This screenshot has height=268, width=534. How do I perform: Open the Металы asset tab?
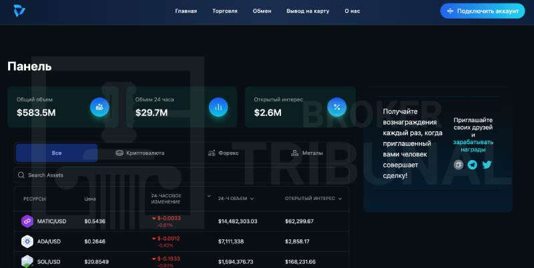point(307,153)
